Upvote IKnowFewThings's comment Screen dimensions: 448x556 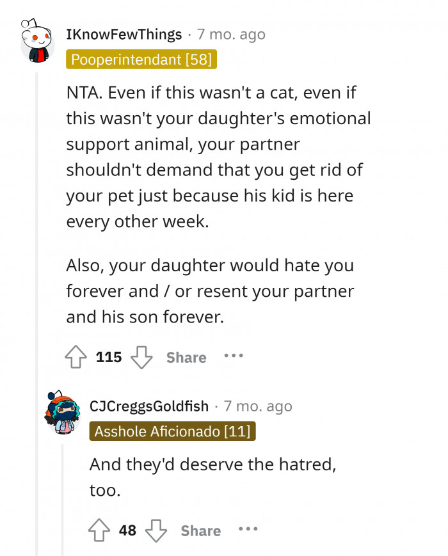[x=76, y=357]
